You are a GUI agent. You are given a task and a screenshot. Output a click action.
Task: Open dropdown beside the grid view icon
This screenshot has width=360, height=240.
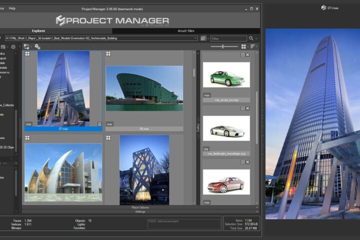point(247,47)
